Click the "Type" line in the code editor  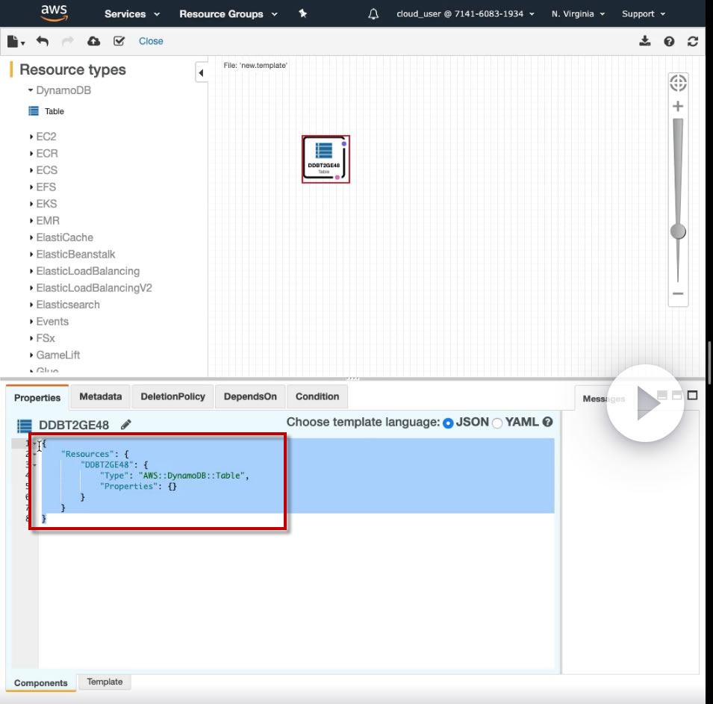click(174, 476)
